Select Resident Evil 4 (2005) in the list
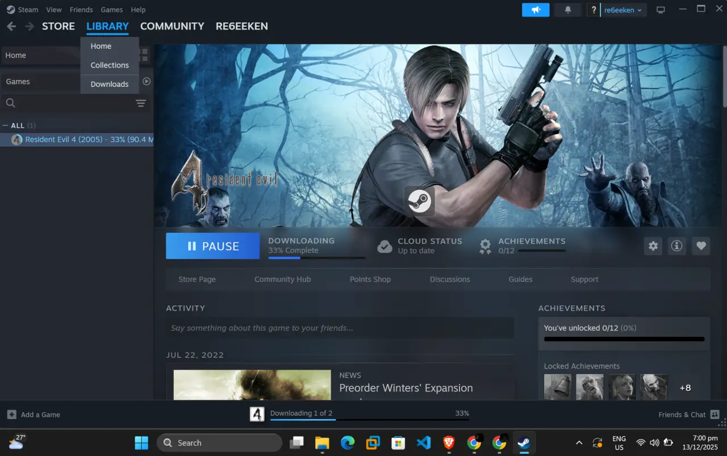Viewport: 727px width, 456px height. click(77, 140)
